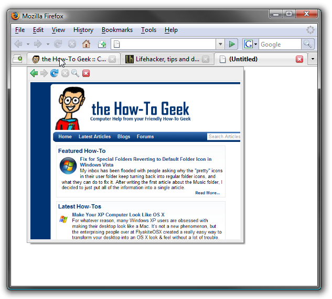Click the blue Reload icon in tab preview
This screenshot has height=299, width=332.
55,73
